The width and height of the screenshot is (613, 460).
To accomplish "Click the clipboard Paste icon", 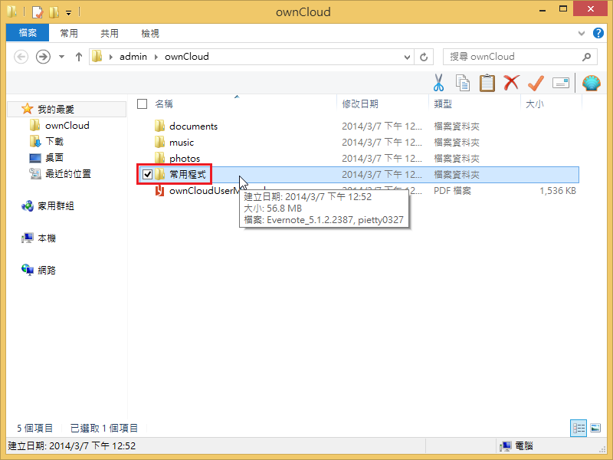I will coord(487,83).
